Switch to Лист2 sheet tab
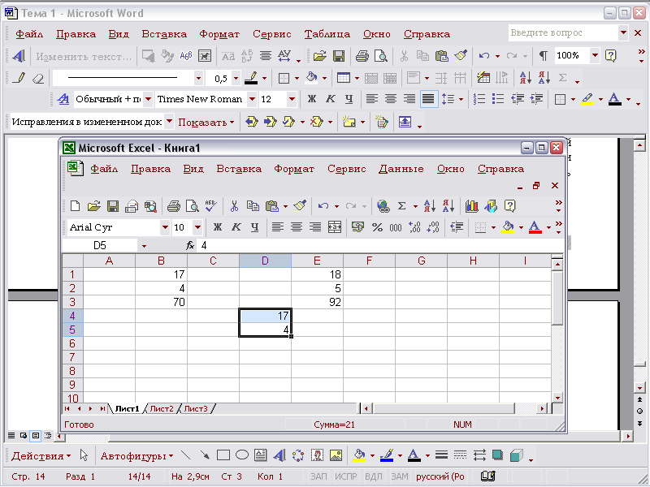 click(161, 409)
